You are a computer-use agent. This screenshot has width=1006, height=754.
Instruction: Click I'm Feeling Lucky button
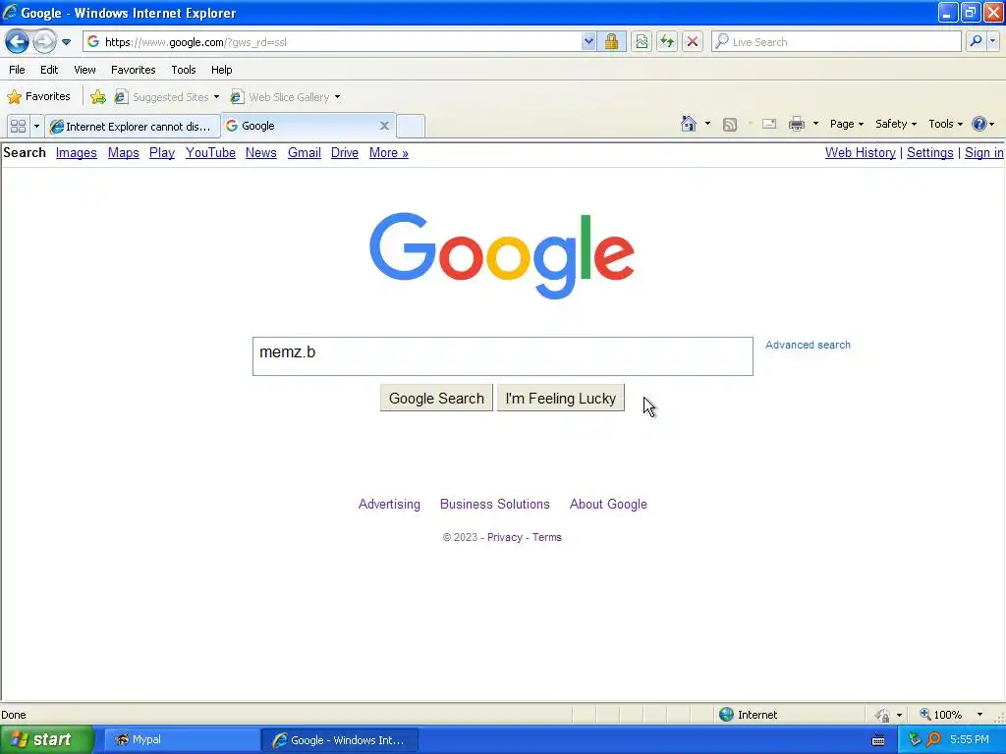561,399
